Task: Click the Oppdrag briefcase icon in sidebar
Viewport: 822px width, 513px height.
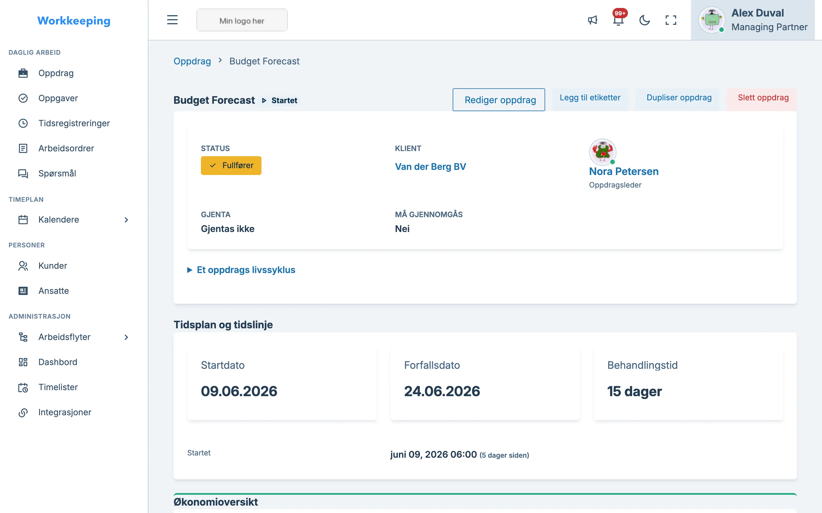Action: (x=23, y=73)
